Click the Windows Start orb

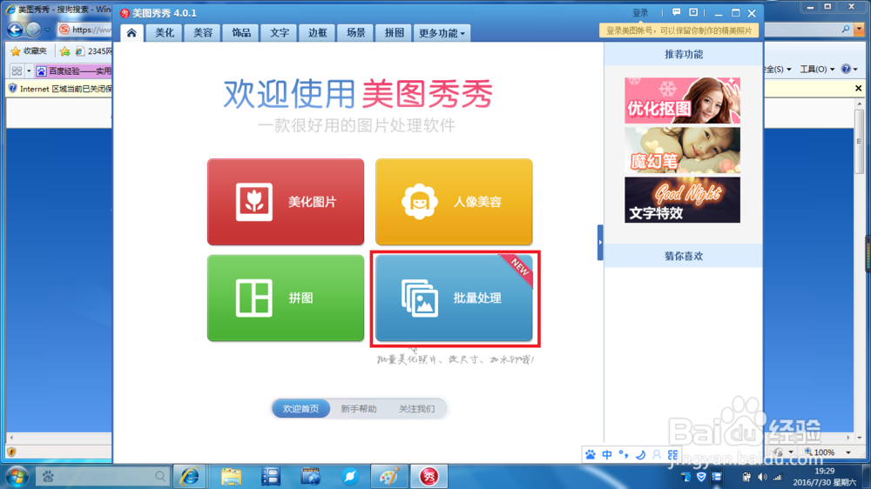pos(17,476)
